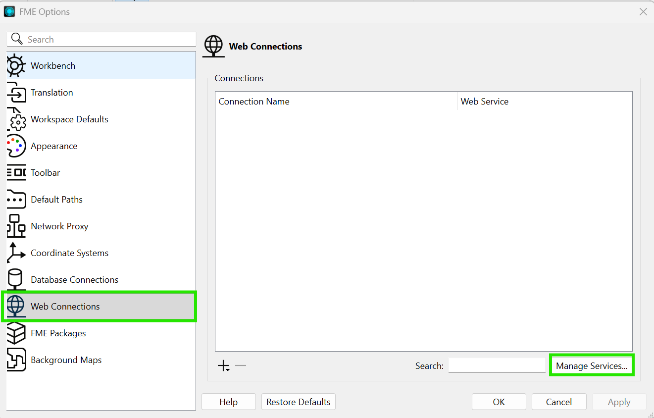Sort by Connection Name column header
This screenshot has height=418, width=654.
336,102
